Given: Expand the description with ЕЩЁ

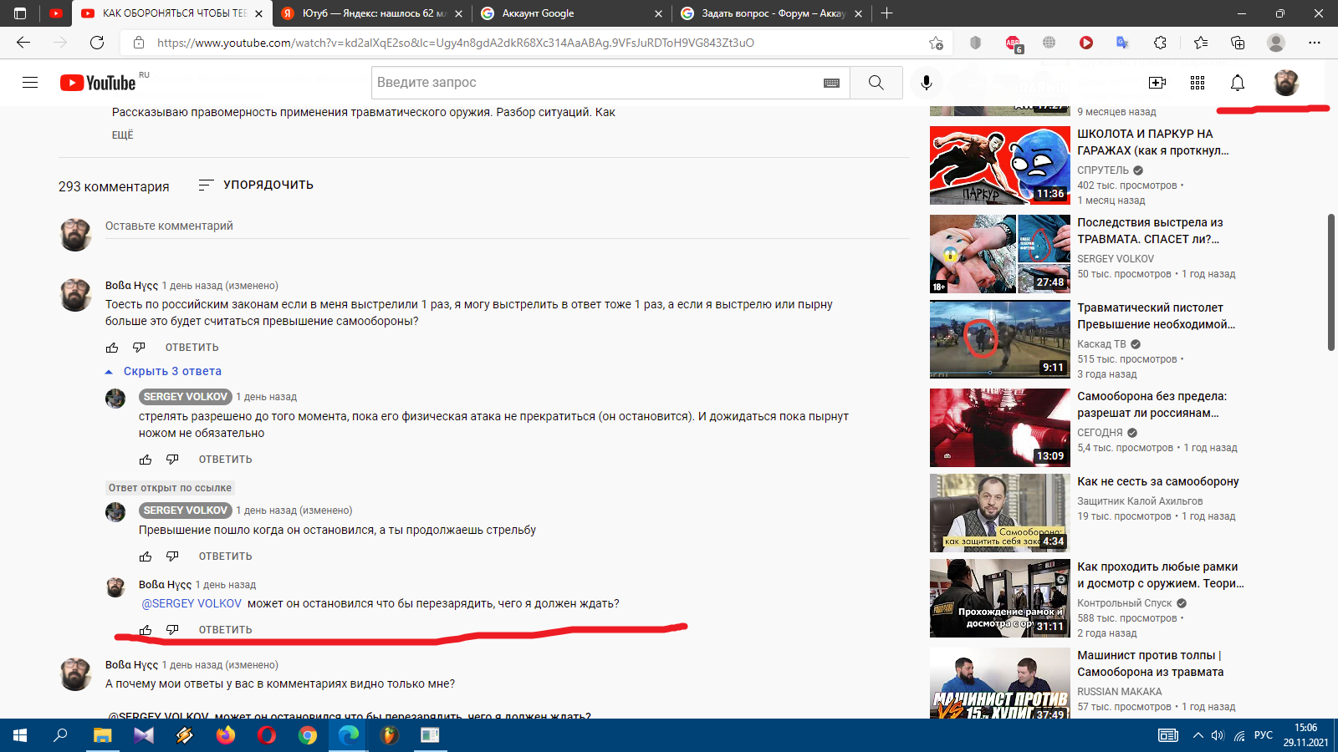Looking at the screenshot, I should click(x=123, y=135).
